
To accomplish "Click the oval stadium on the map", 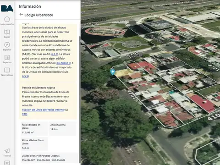I will (x=105, y=31).
